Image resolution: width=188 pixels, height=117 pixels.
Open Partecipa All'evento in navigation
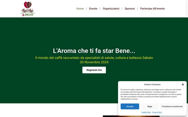tap(152, 9)
